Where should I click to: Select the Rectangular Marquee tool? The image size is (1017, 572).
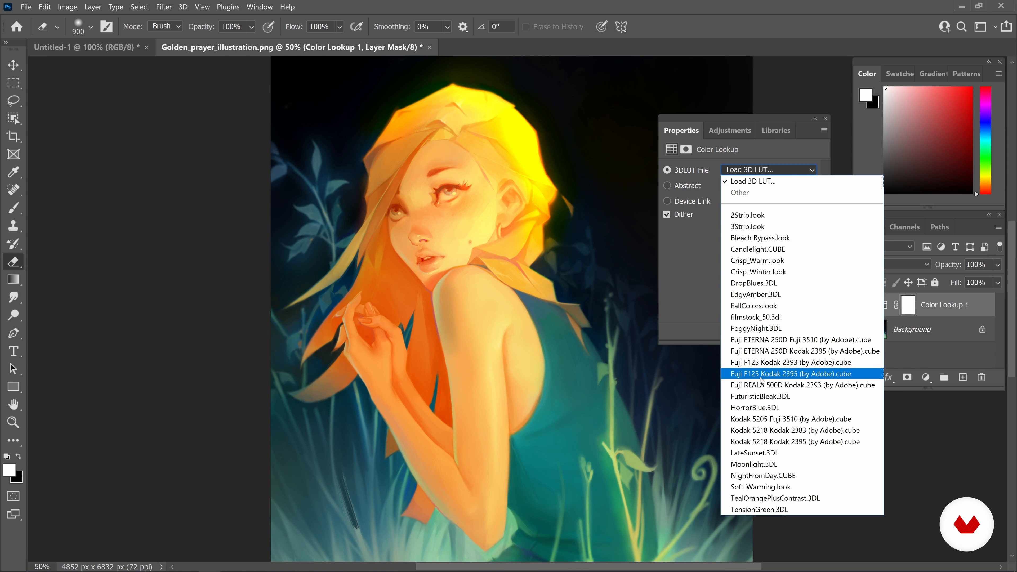(x=14, y=83)
